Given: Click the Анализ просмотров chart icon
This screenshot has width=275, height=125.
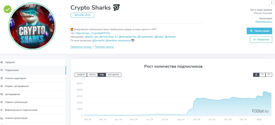Looking at the screenshot, I should pos(2,118).
